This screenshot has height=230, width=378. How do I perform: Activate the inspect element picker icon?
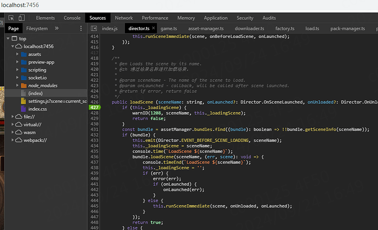(11, 18)
